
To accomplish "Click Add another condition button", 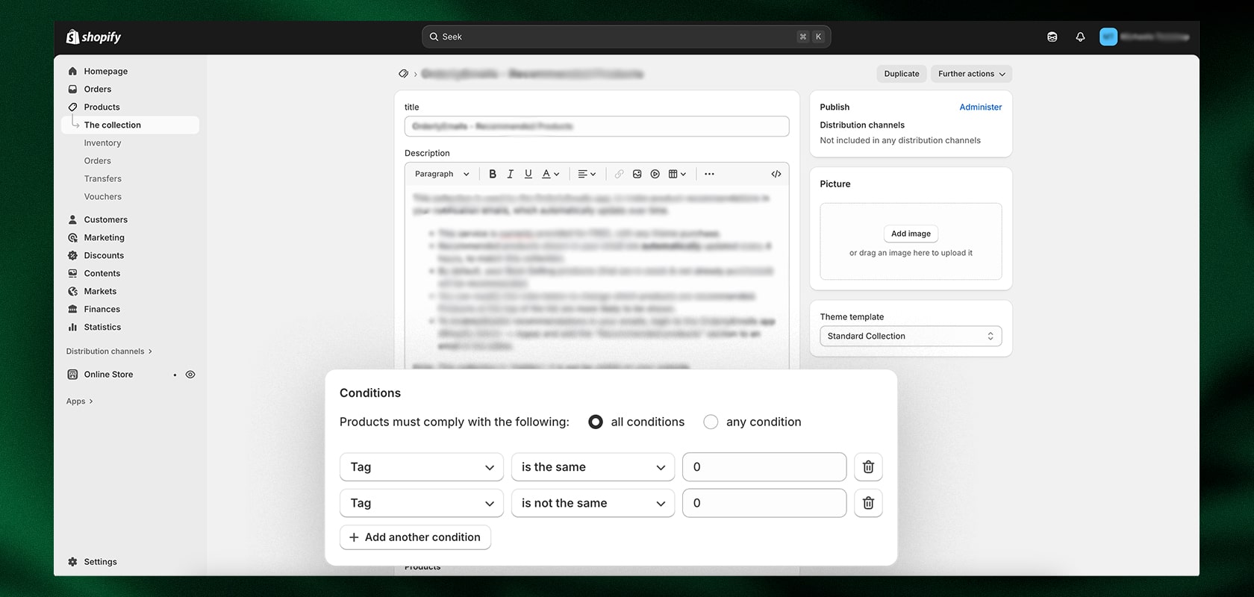I will coord(415,537).
